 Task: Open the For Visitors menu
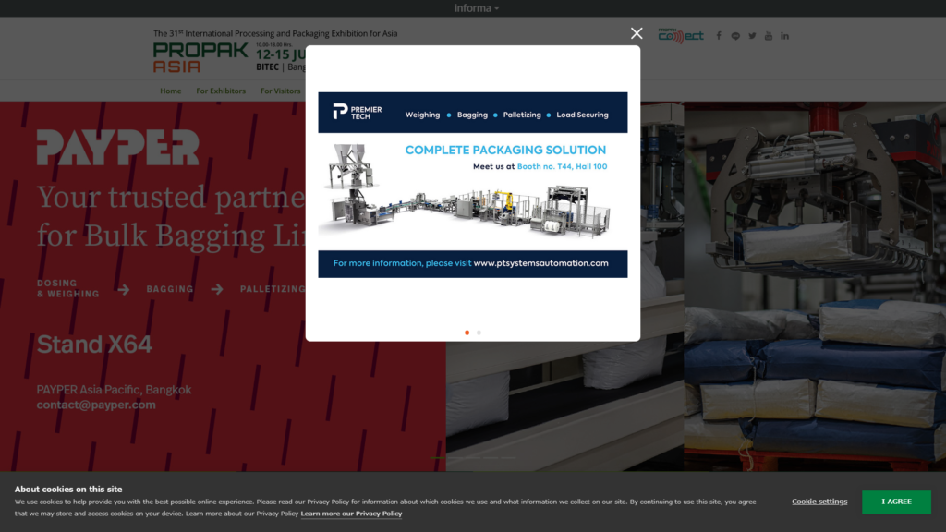click(280, 91)
